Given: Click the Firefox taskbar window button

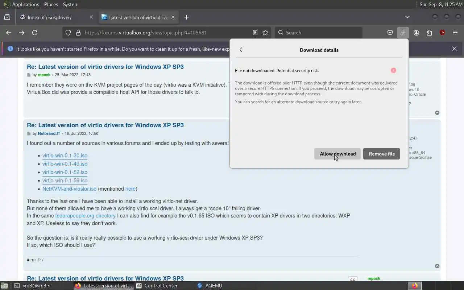Looking at the screenshot, I should [x=104, y=286].
